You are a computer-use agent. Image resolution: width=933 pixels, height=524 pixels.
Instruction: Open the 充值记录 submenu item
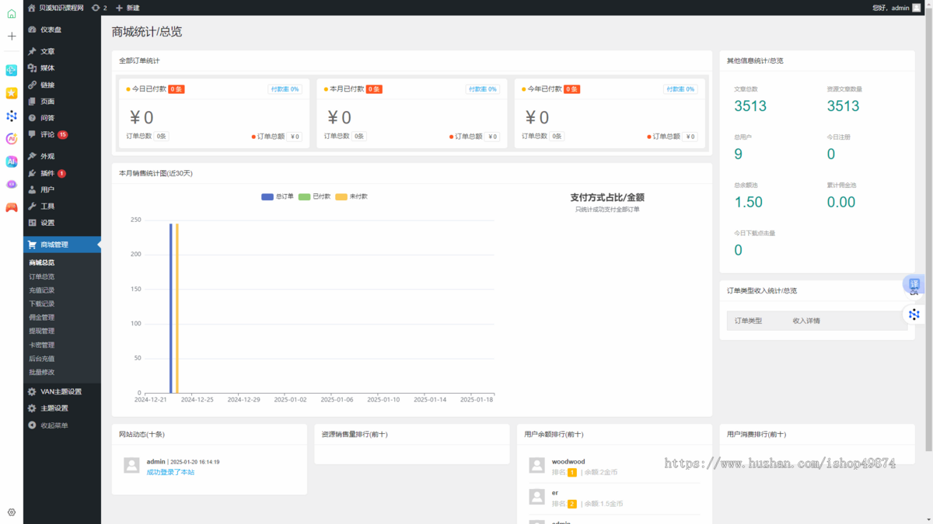42,290
